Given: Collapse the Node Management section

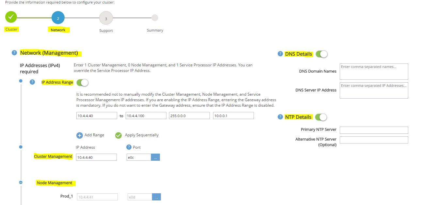Looking at the screenshot, I should 21,182.
